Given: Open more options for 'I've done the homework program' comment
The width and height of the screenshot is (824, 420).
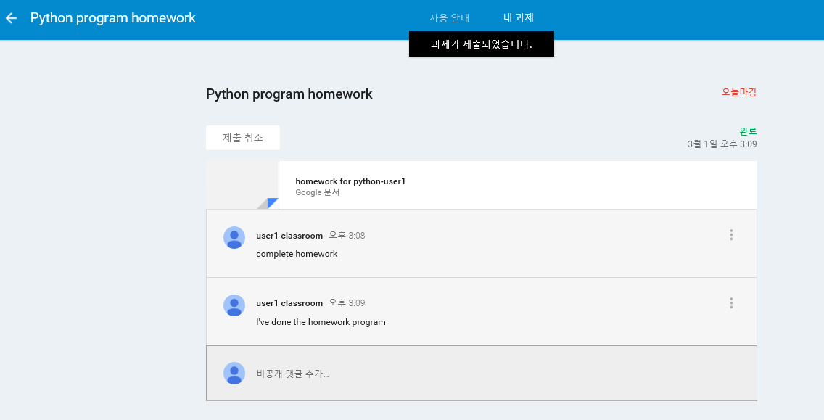Looking at the screenshot, I should 731,302.
